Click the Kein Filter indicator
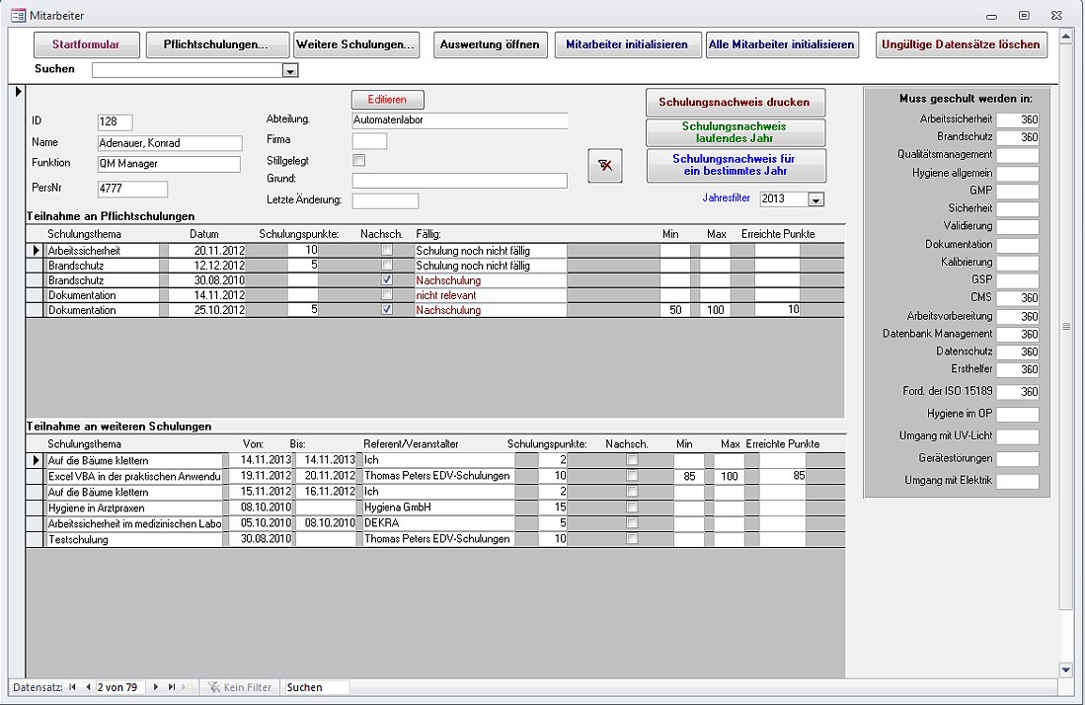 (238, 687)
